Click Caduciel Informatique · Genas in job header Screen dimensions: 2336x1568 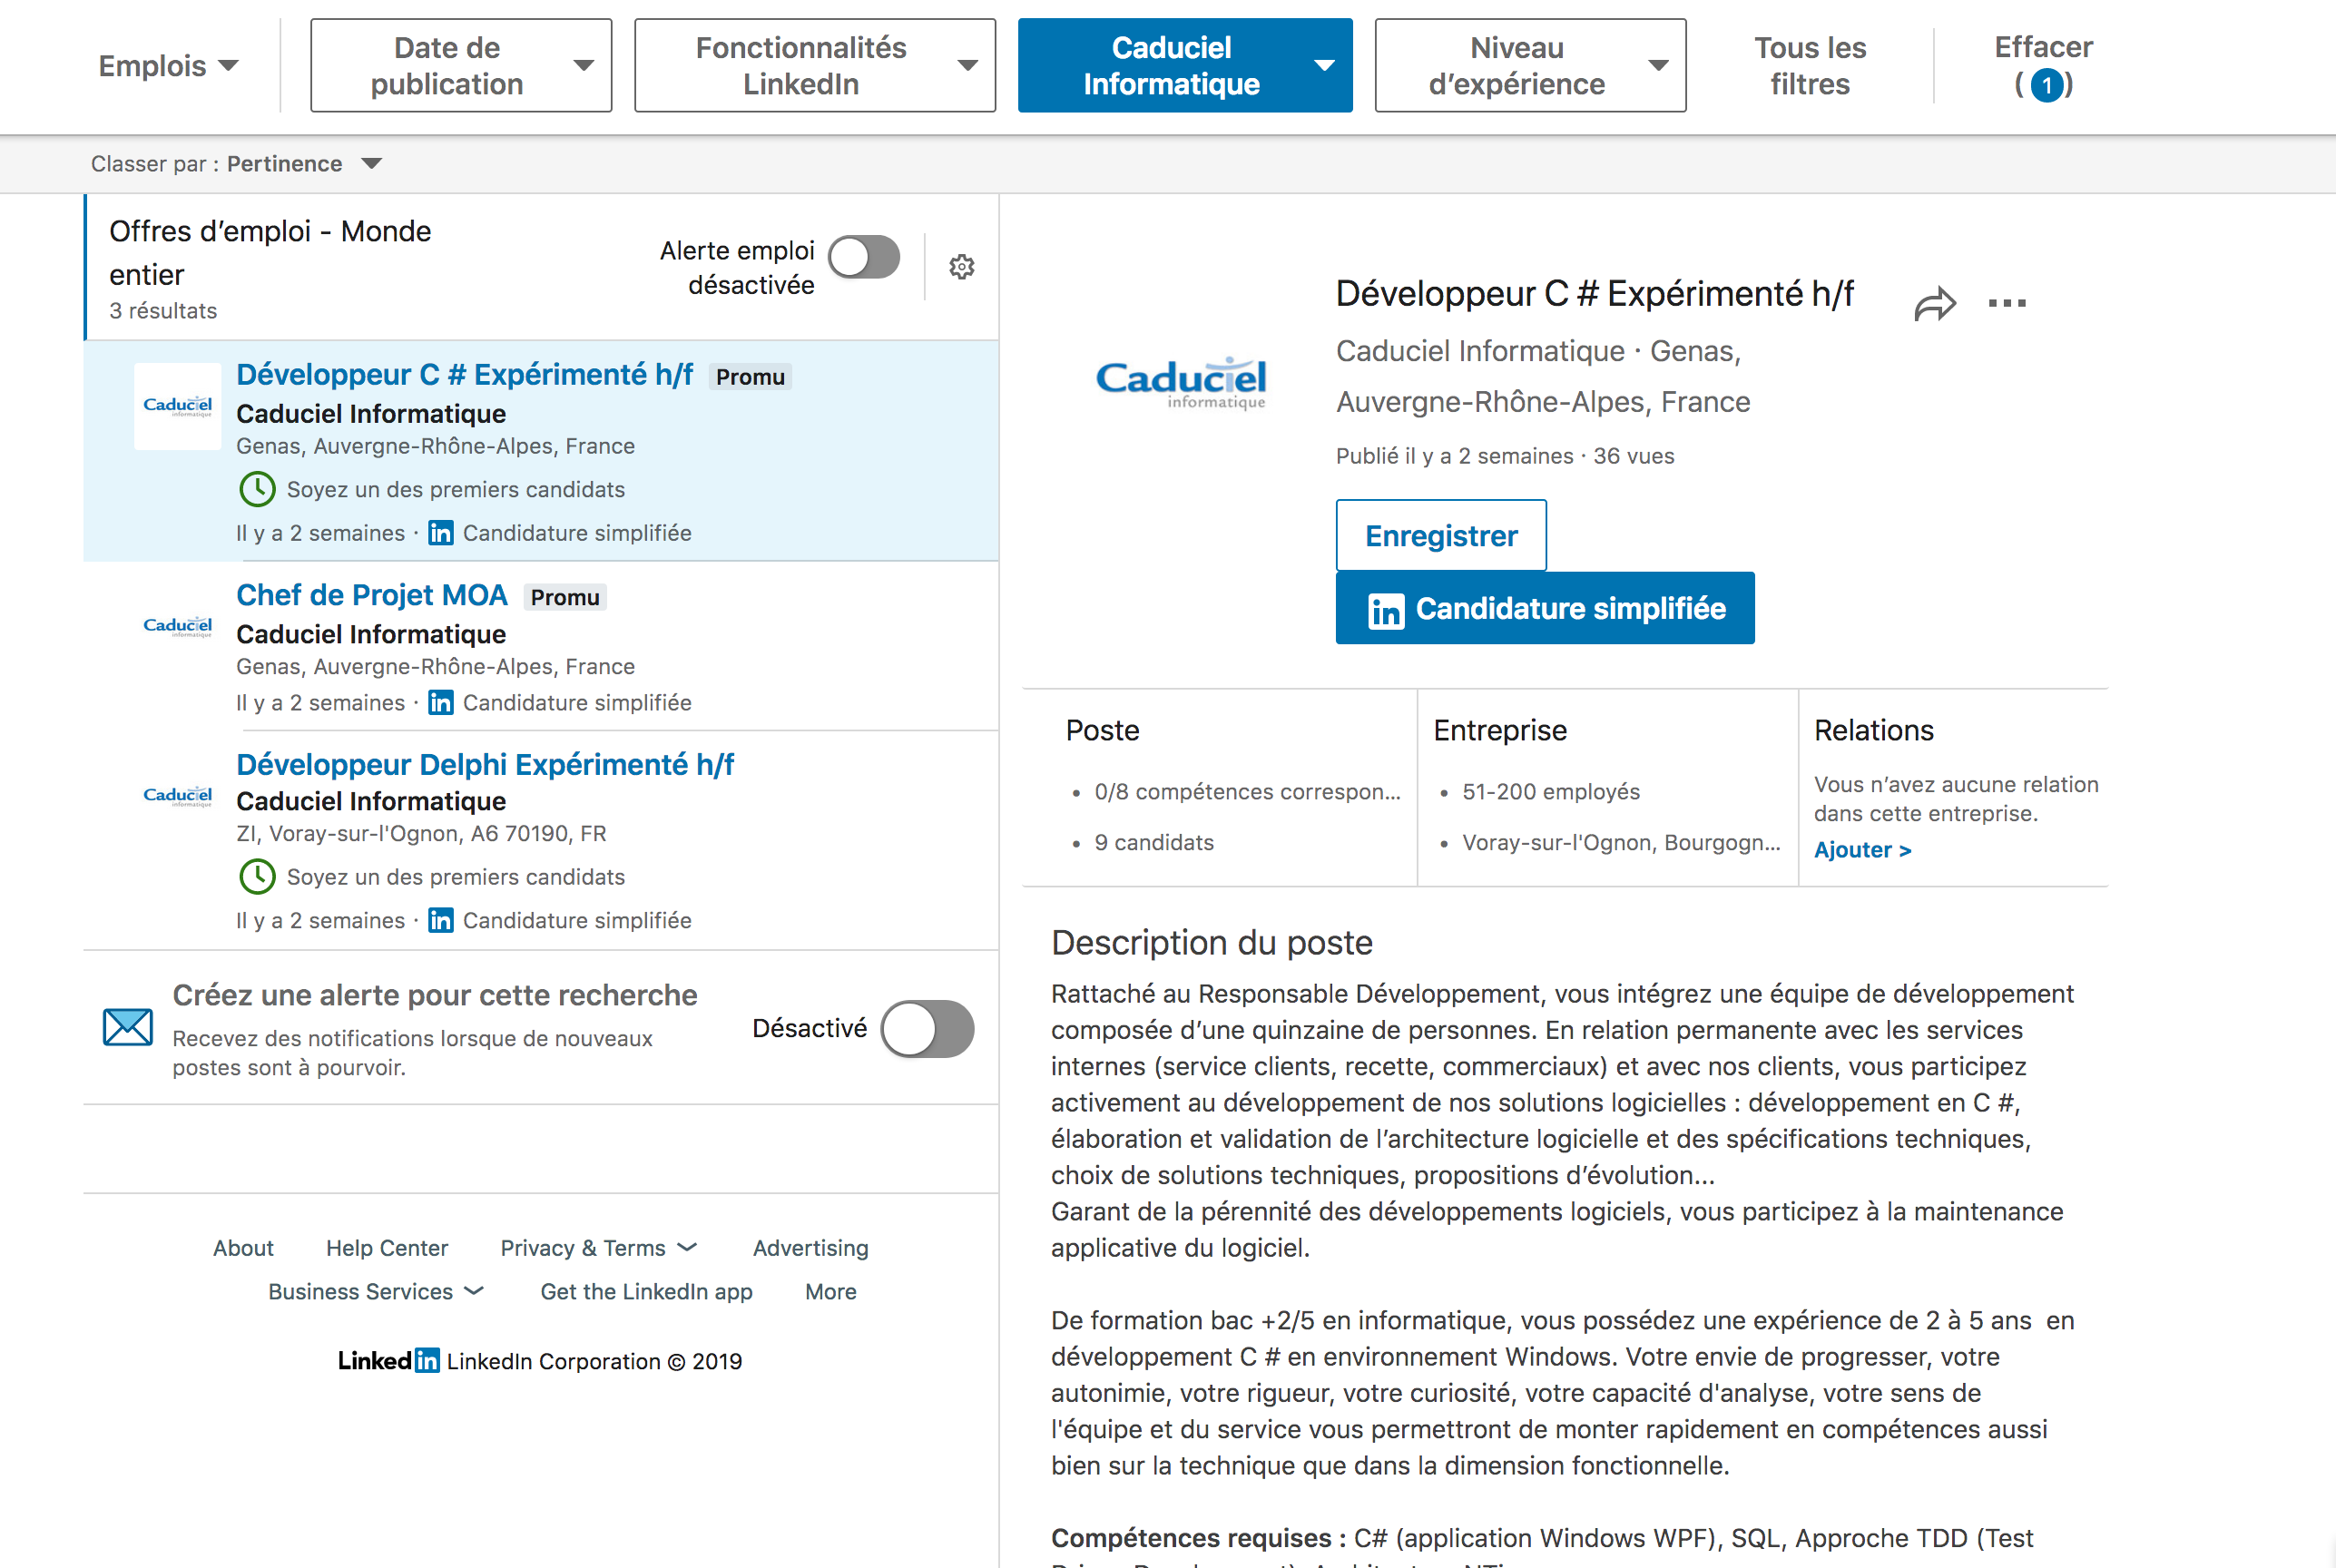click(1538, 352)
